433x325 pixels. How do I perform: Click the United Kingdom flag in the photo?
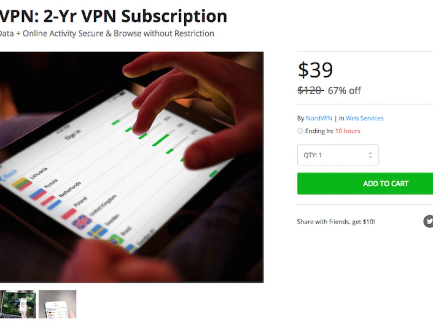coord(82,221)
